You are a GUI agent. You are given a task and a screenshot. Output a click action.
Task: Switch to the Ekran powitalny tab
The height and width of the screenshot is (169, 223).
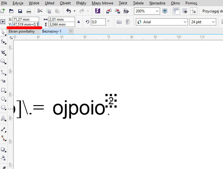point(22,31)
